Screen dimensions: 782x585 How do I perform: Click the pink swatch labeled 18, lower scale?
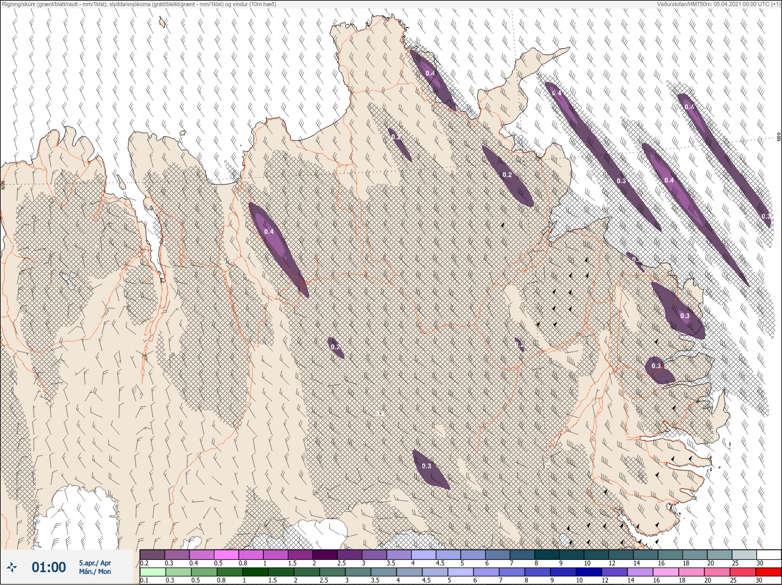click(x=692, y=572)
